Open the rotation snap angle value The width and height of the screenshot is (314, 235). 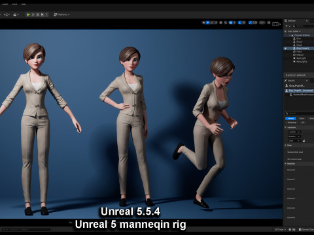tap(244, 22)
